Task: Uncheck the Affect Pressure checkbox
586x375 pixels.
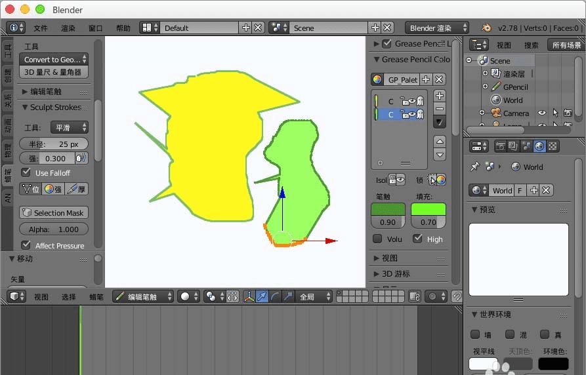Action: click(x=26, y=245)
